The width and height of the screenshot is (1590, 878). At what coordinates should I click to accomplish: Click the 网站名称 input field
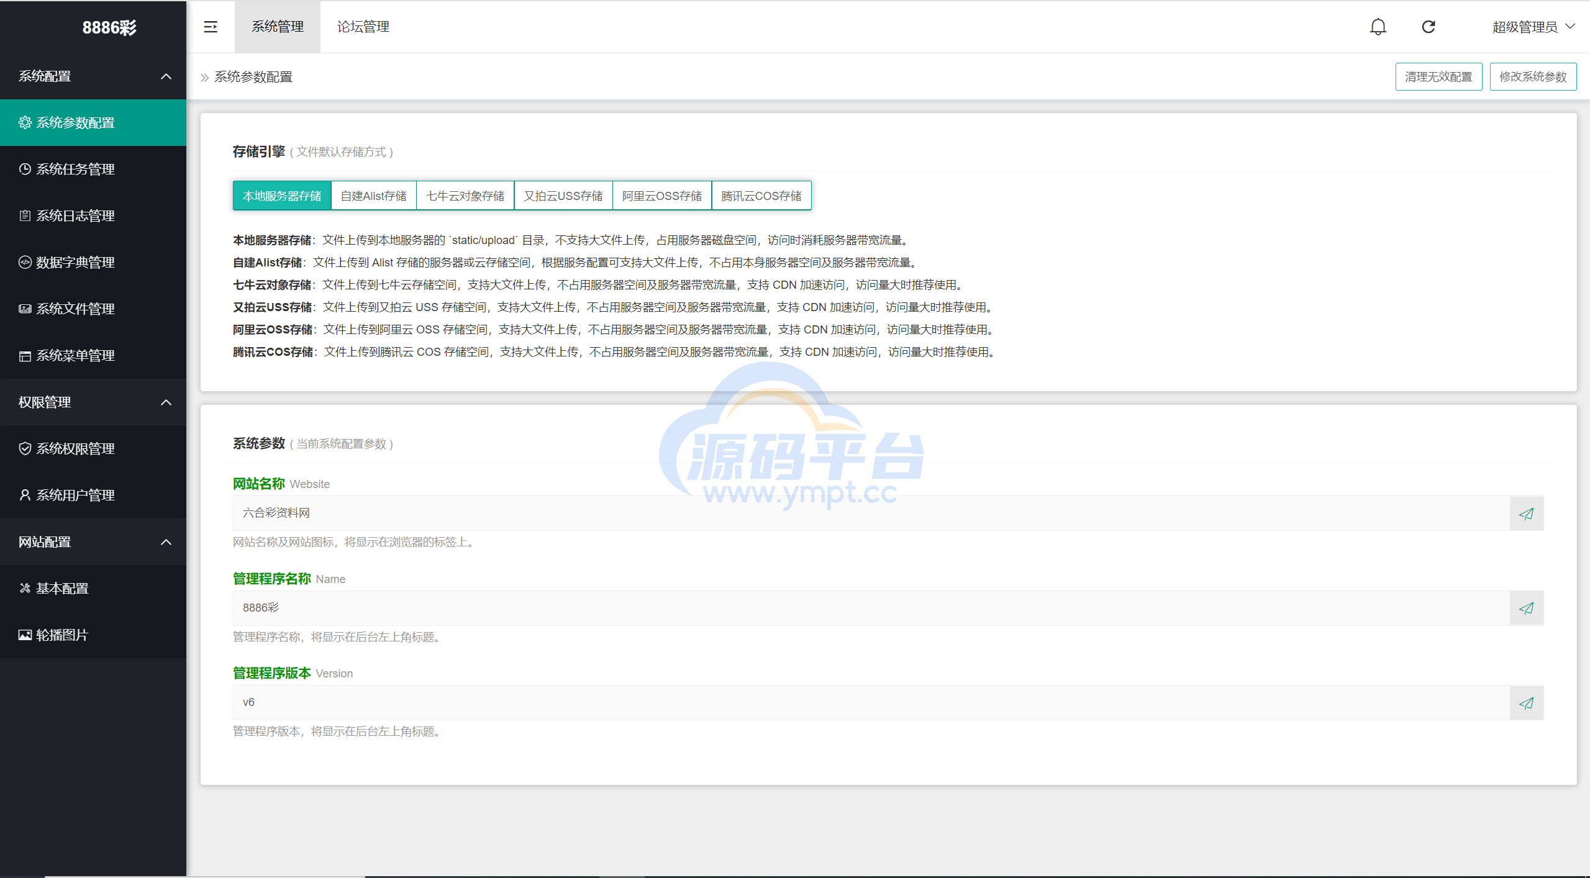[x=870, y=514]
